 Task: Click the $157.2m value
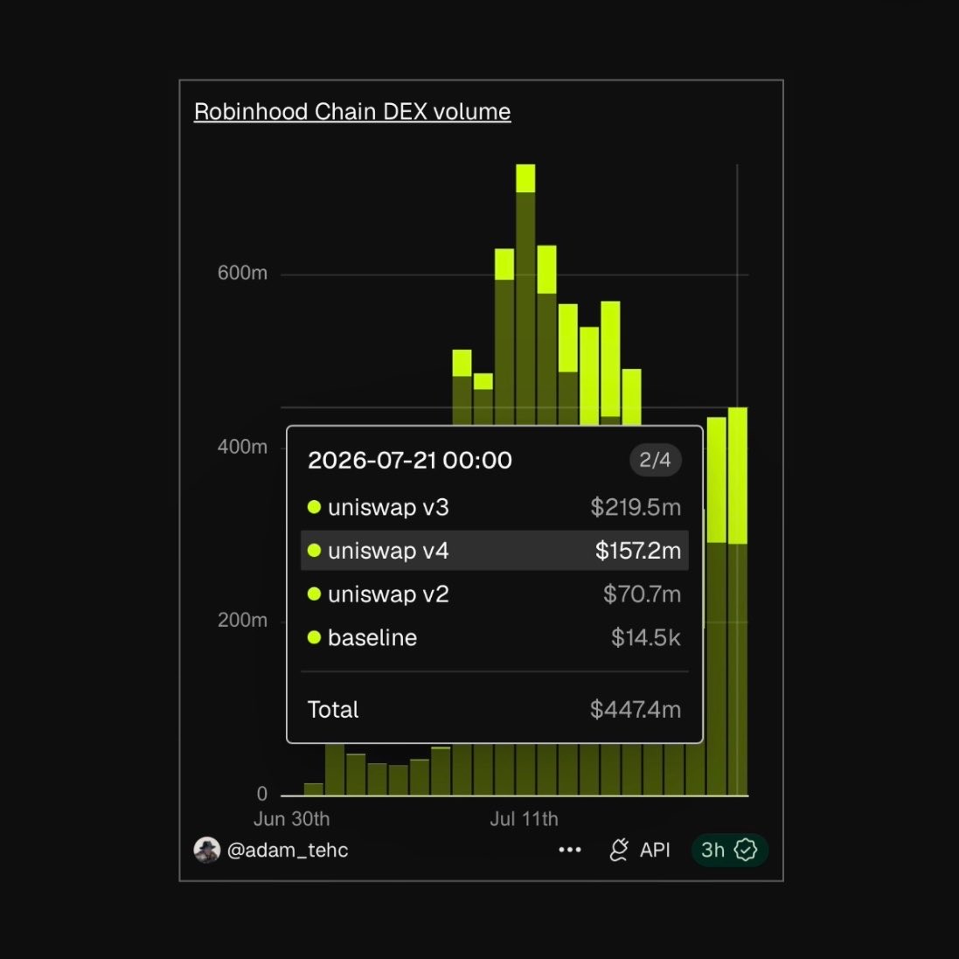(638, 551)
